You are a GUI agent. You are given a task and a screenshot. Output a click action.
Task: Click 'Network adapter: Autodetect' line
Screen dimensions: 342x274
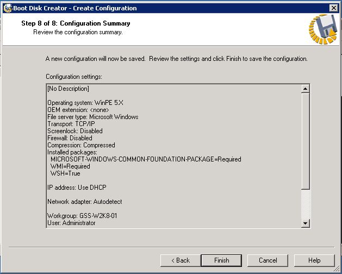pos(85,202)
